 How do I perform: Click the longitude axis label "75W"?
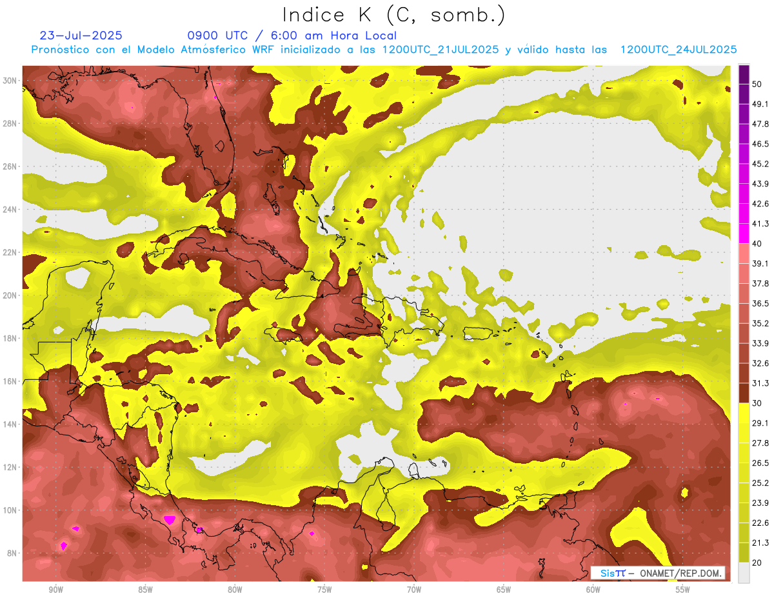coord(324,590)
